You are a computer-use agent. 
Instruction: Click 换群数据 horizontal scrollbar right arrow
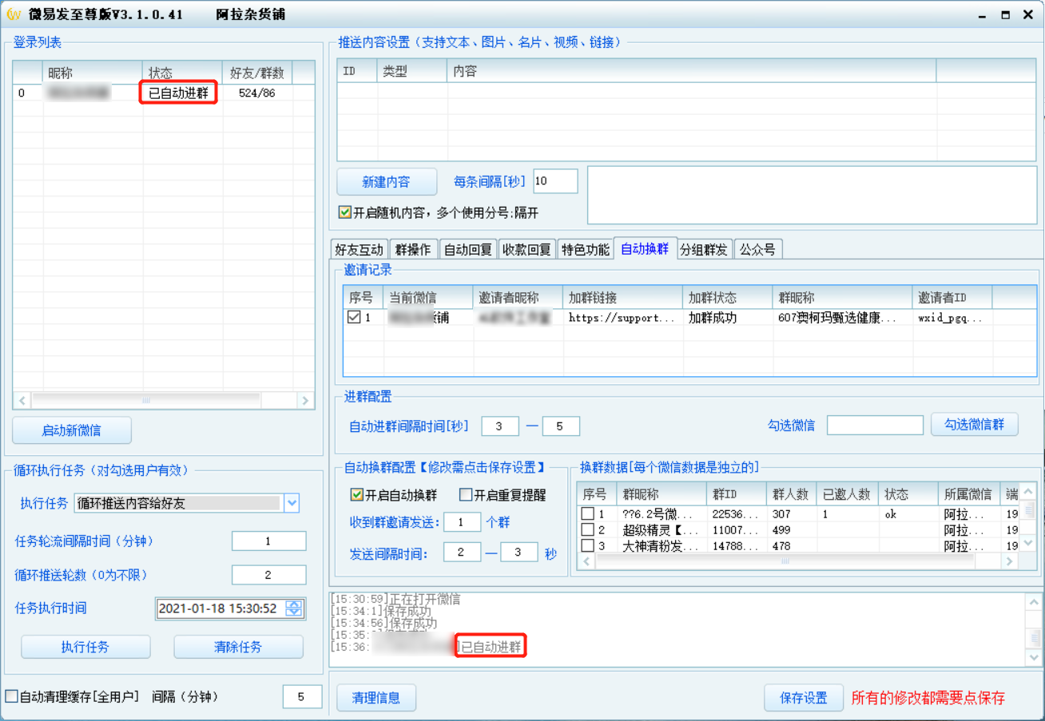1010,562
